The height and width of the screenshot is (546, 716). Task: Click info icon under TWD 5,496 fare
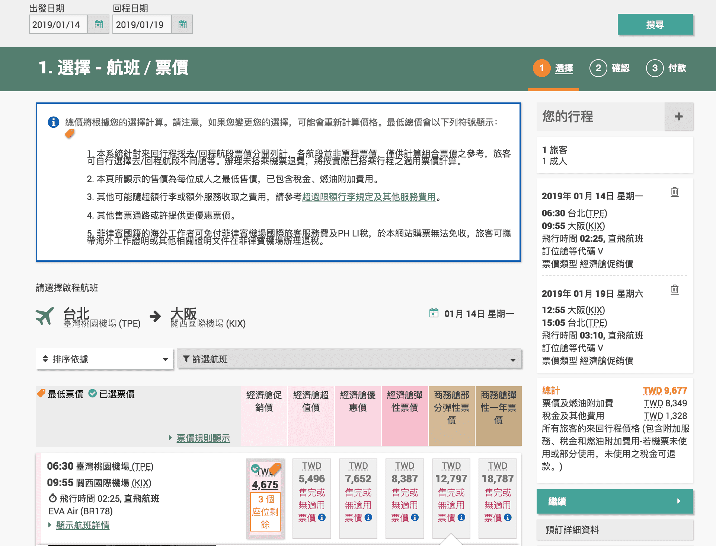coord(322,517)
